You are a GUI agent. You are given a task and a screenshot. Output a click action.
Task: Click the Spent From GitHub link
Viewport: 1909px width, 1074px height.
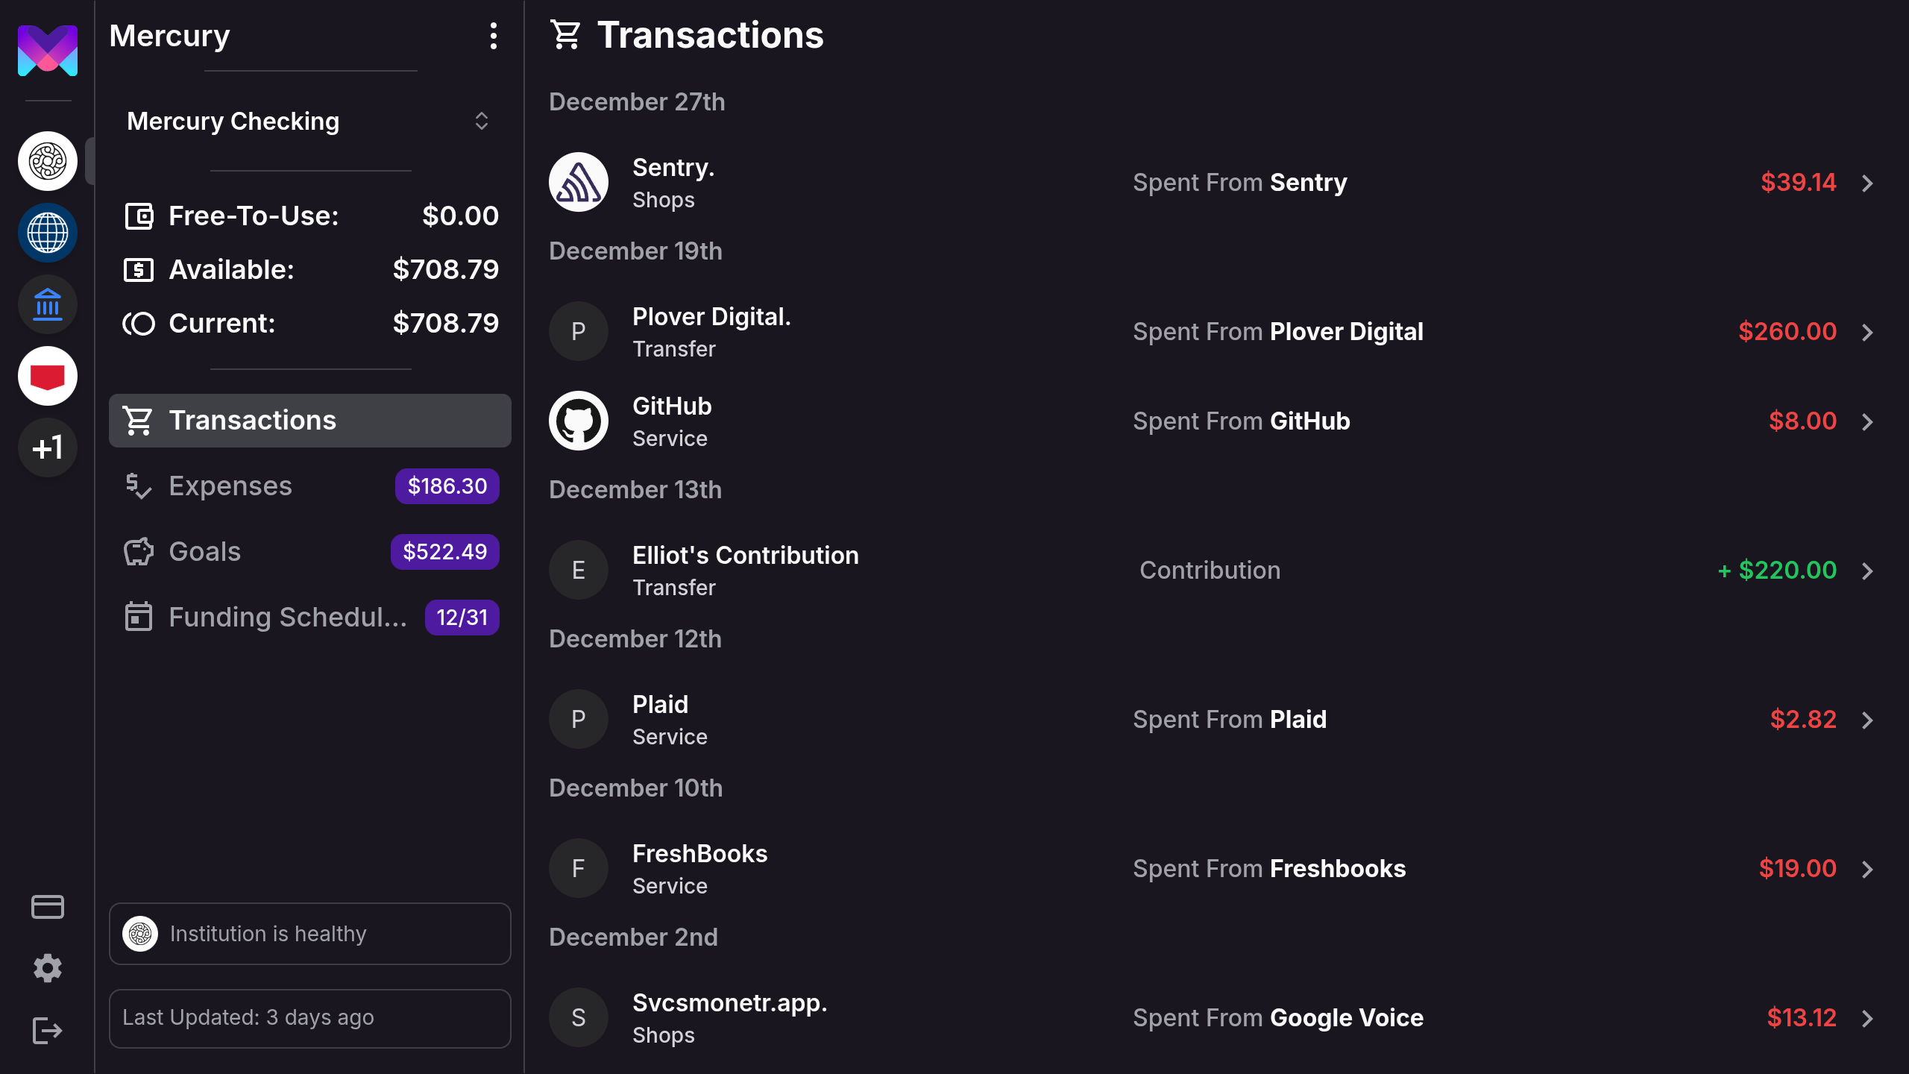click(1241, 421)
